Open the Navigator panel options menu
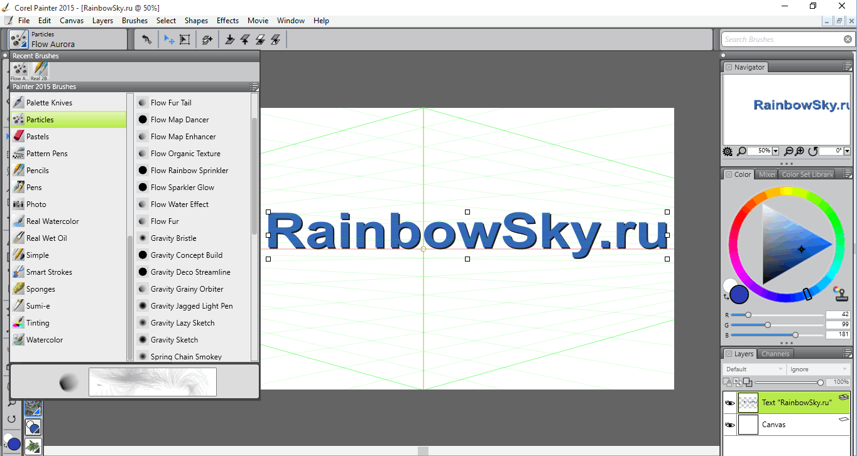857x456 pixels. (847, 66)
